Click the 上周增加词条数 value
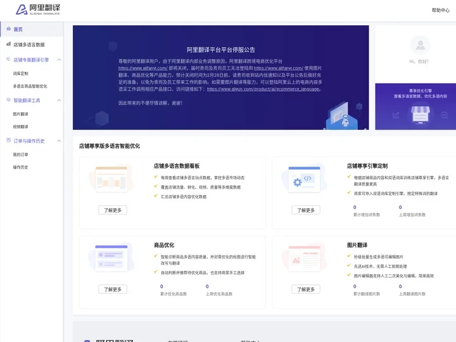 400,207
